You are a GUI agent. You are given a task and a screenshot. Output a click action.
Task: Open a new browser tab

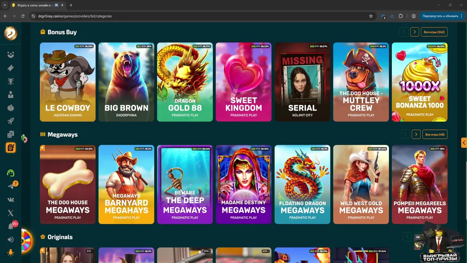71,5
